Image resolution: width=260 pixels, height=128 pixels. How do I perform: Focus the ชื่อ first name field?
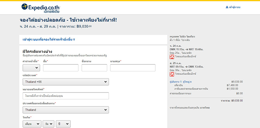61,68
